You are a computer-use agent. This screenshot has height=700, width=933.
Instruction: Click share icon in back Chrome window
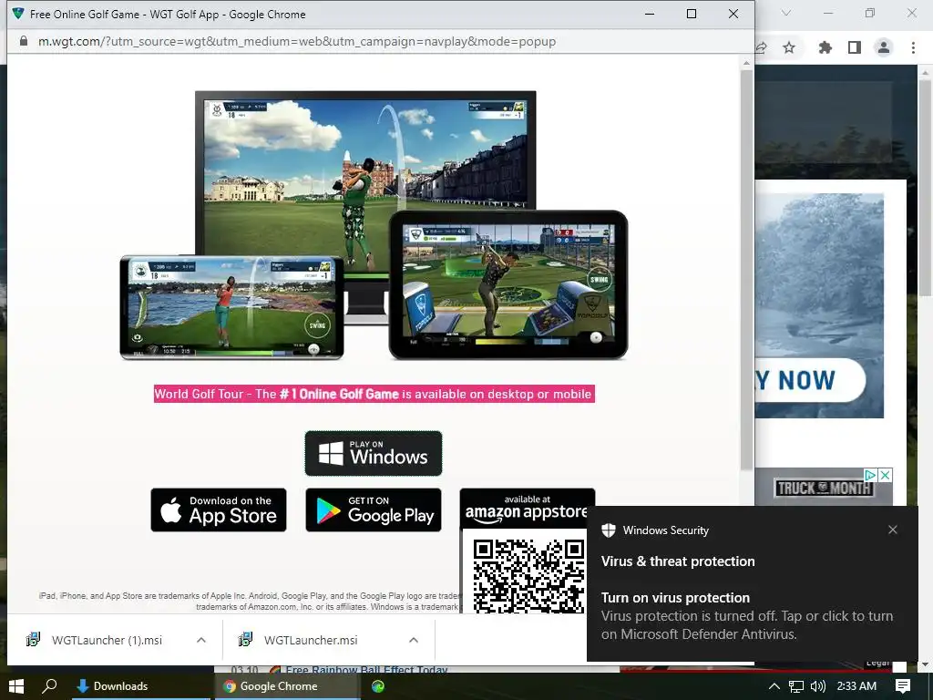click(761, 47)
